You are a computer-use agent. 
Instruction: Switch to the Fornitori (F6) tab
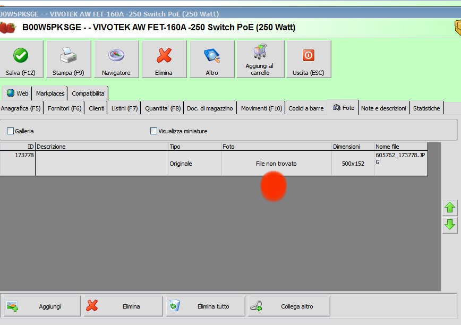click(x=64, y=108)
